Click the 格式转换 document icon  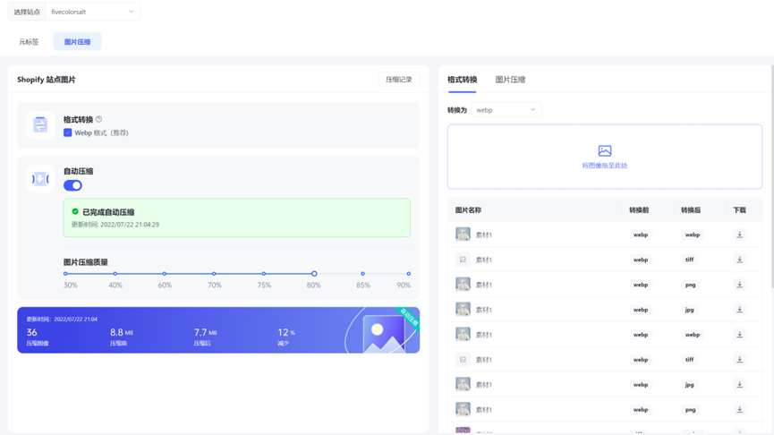coord(40,124)
